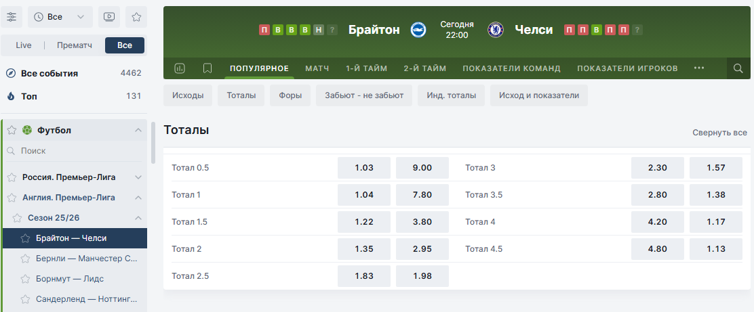Open the Показатели игроков tab

pos(627,68)
